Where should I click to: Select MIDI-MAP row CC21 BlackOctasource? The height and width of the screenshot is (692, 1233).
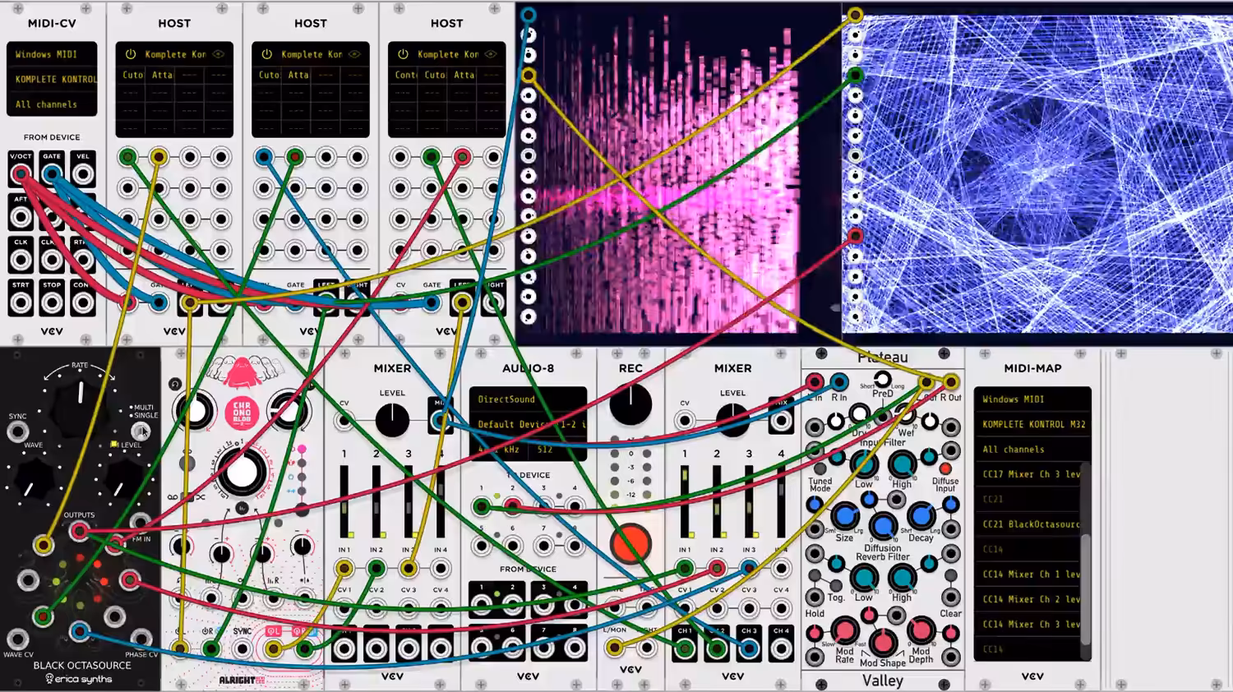1029,524
